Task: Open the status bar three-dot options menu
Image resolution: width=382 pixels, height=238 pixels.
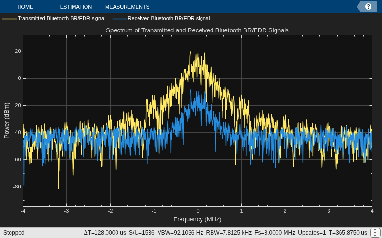Action: 374,233
